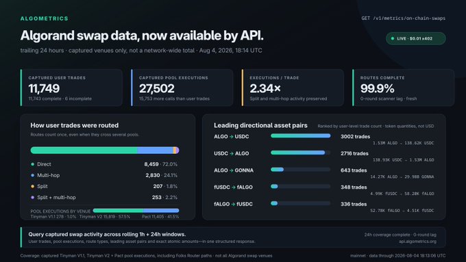Click the arrow between fALGO and fUSDC
The image size is (466, 262).
coord(233,205)
